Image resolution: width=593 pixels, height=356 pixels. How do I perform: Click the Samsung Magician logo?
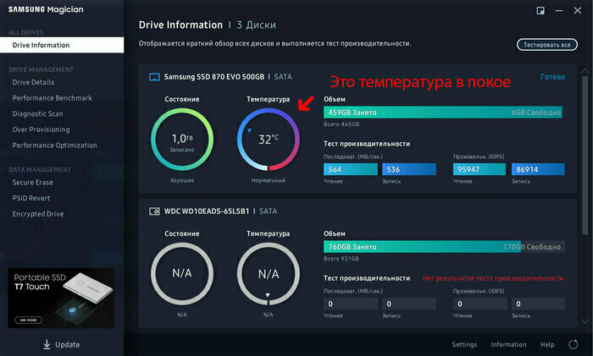[x=46, y=10]
